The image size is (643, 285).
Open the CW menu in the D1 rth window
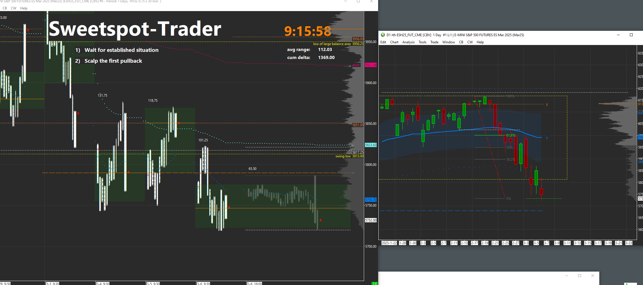[x=470, y=42]
